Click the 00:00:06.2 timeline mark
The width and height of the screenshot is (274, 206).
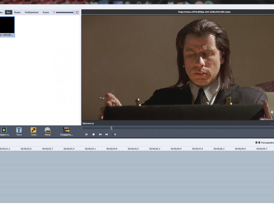click(x=155, y=149)
